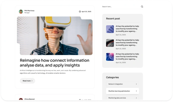Click the Manager role label
This screenshot has width=173, height=102.
(27, 13)
